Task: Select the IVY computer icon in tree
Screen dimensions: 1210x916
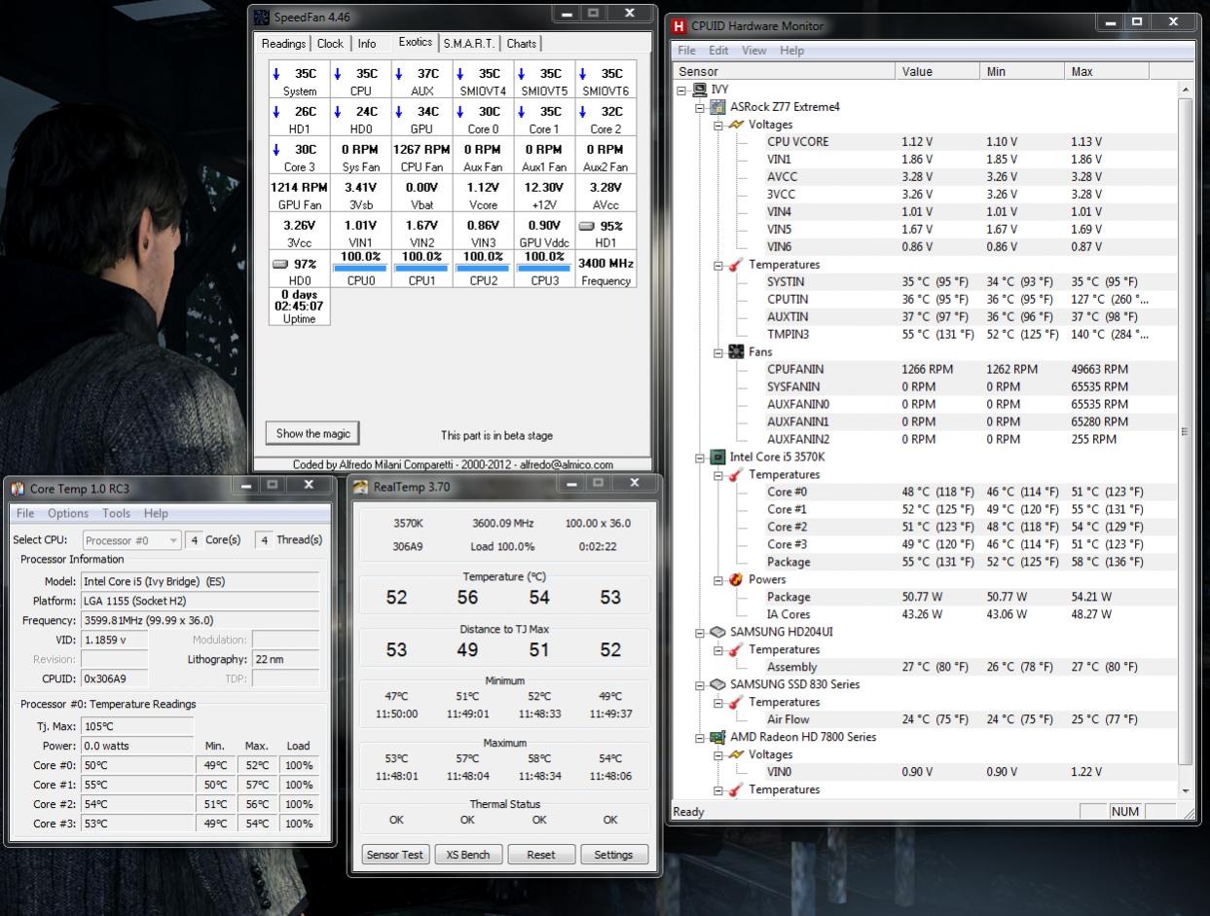Action: coord(700,90)
